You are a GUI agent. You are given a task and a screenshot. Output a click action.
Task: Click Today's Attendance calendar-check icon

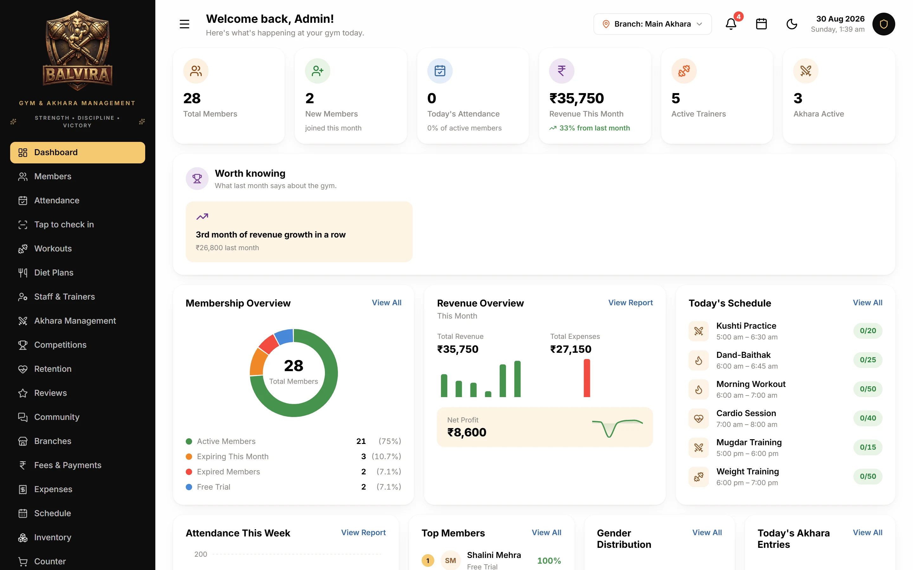pos(440,71)
